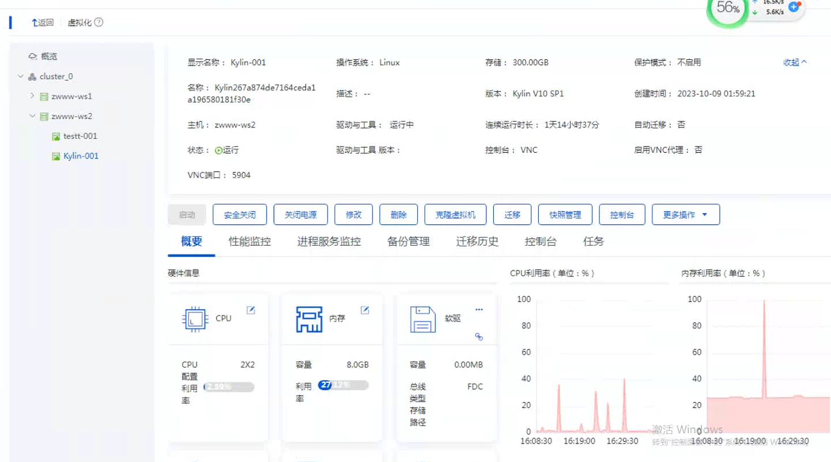Click the memory (内存) edit icon
This screenshot has height=462, width=831.
click(x=365, y=310)
